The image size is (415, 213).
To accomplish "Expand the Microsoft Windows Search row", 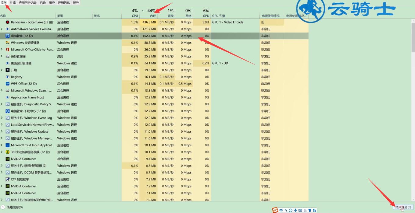I will point(2,91).
